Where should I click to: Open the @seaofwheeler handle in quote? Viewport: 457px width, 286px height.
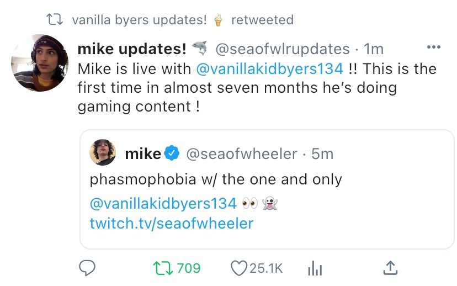point(242,154)
